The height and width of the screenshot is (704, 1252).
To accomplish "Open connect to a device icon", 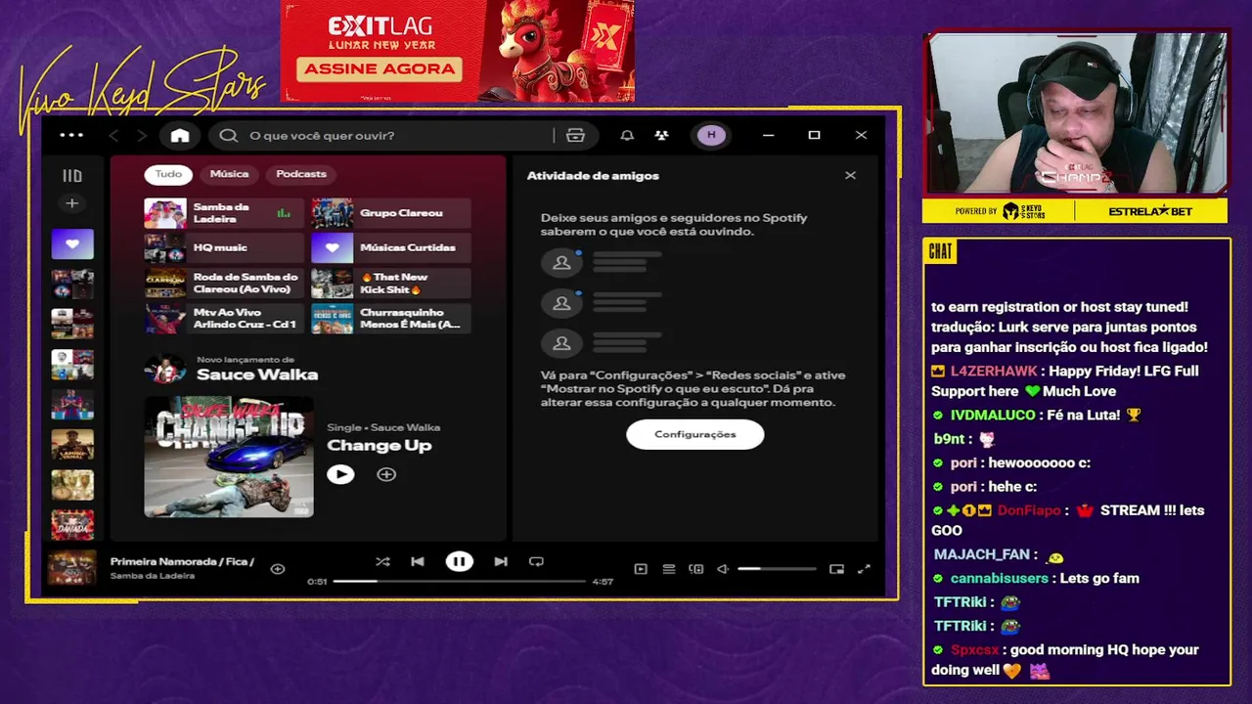I will [696, 568].
